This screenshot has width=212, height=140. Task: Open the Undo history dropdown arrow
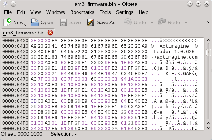pyautogui.click(x=152, y=22)
